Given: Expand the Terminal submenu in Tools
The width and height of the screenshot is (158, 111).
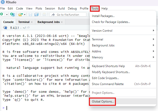Looking at the screenshot, I should [x=123, y=39].
